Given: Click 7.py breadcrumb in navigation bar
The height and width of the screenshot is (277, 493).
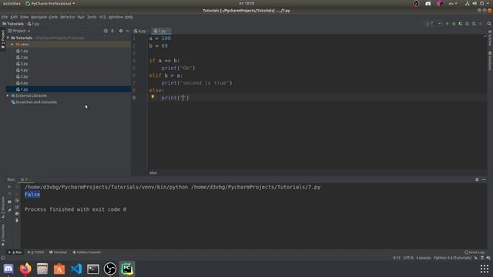Looking at the screenshot, I should 33,24.
